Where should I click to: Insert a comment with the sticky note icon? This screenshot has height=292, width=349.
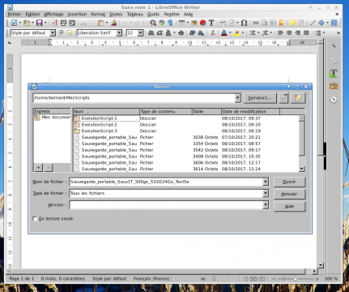click(292, 23)
